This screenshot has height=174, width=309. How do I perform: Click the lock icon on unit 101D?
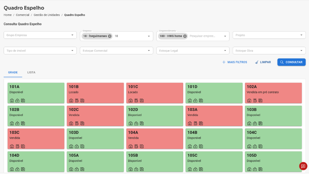point(195,101)
